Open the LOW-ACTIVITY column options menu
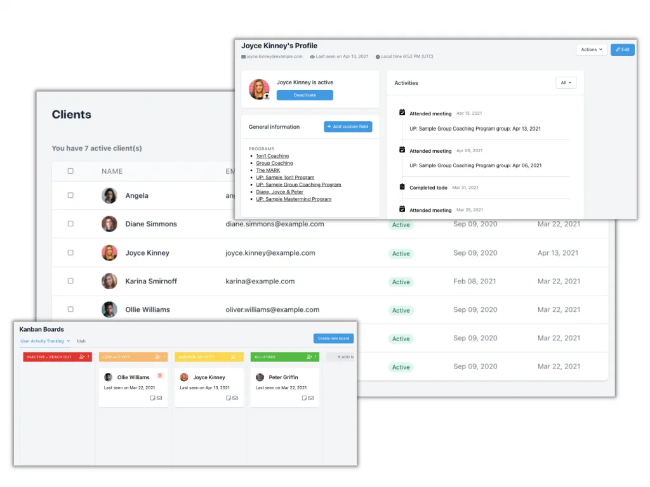 (165, 356)
